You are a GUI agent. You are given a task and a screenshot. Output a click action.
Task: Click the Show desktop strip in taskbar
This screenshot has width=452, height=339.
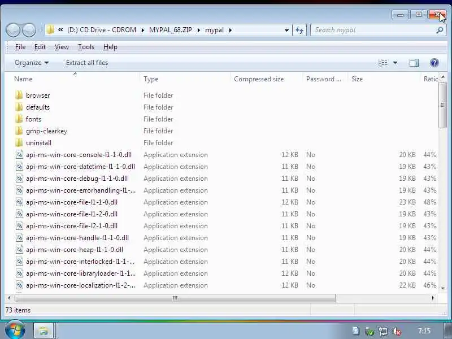click(448, 331)
